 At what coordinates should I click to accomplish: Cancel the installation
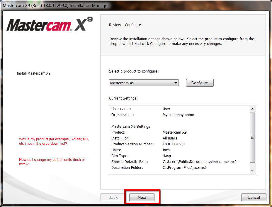point(254,197)
